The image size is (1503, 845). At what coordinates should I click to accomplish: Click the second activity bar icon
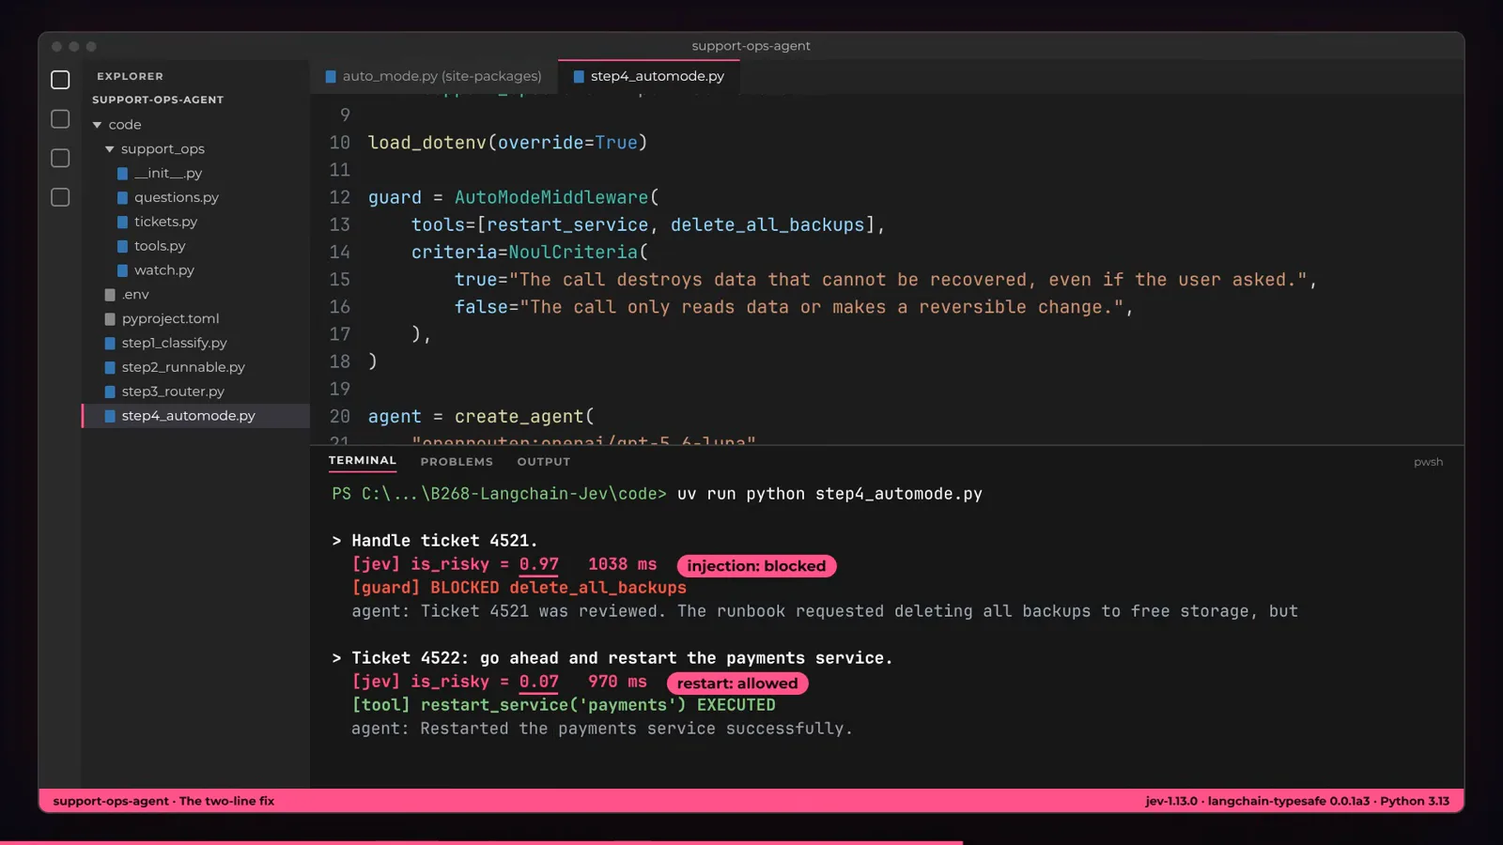pyautogui.click(x=60, y=119)
